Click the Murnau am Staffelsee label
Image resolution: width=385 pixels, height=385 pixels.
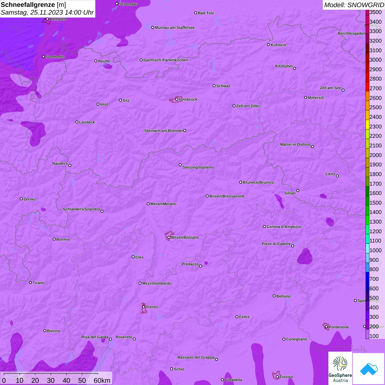pyautogui.click(x=175, y=28)
